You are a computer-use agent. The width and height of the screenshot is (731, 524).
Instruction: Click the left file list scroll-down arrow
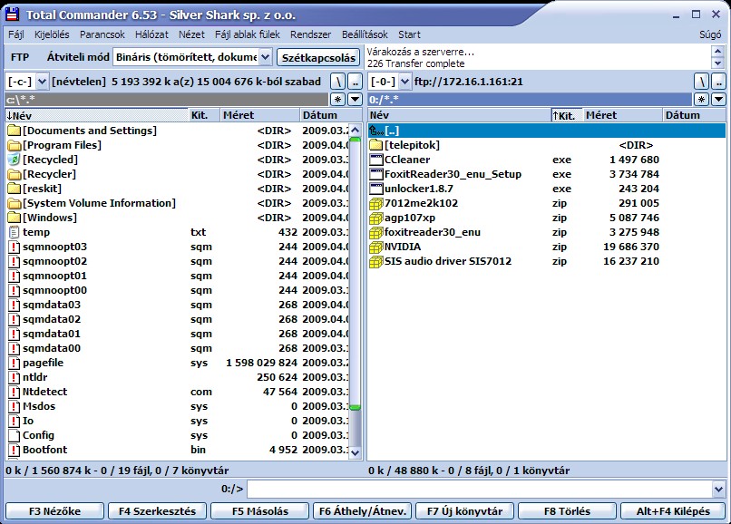coord(356,452)
